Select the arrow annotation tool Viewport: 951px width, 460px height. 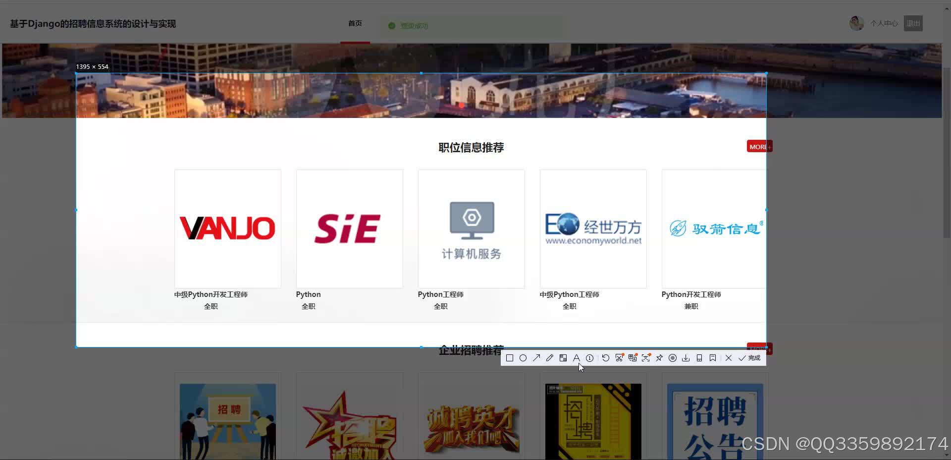[x=536, y=358]
